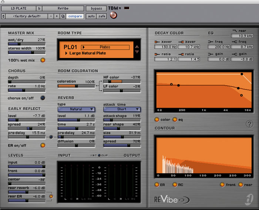Click the compare button
259x210 pixels.
pos(75,16)
